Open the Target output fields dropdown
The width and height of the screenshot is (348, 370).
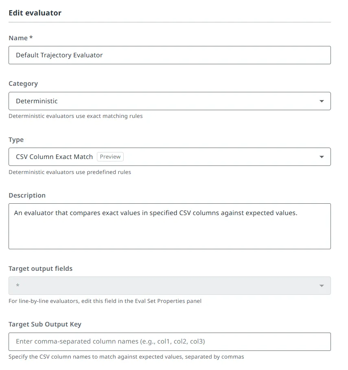pyautogui.click(x=169, y=285)
